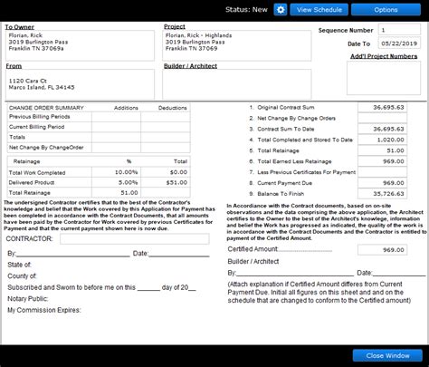Click the CHANGE ORDER SUMMARY header
429x367 pixels.
tap(46, 108)
